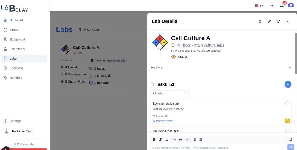This screenshot has width=297, height=150.
Task: Apply underline formatting in comment editor
Action: tap(167, 140)
